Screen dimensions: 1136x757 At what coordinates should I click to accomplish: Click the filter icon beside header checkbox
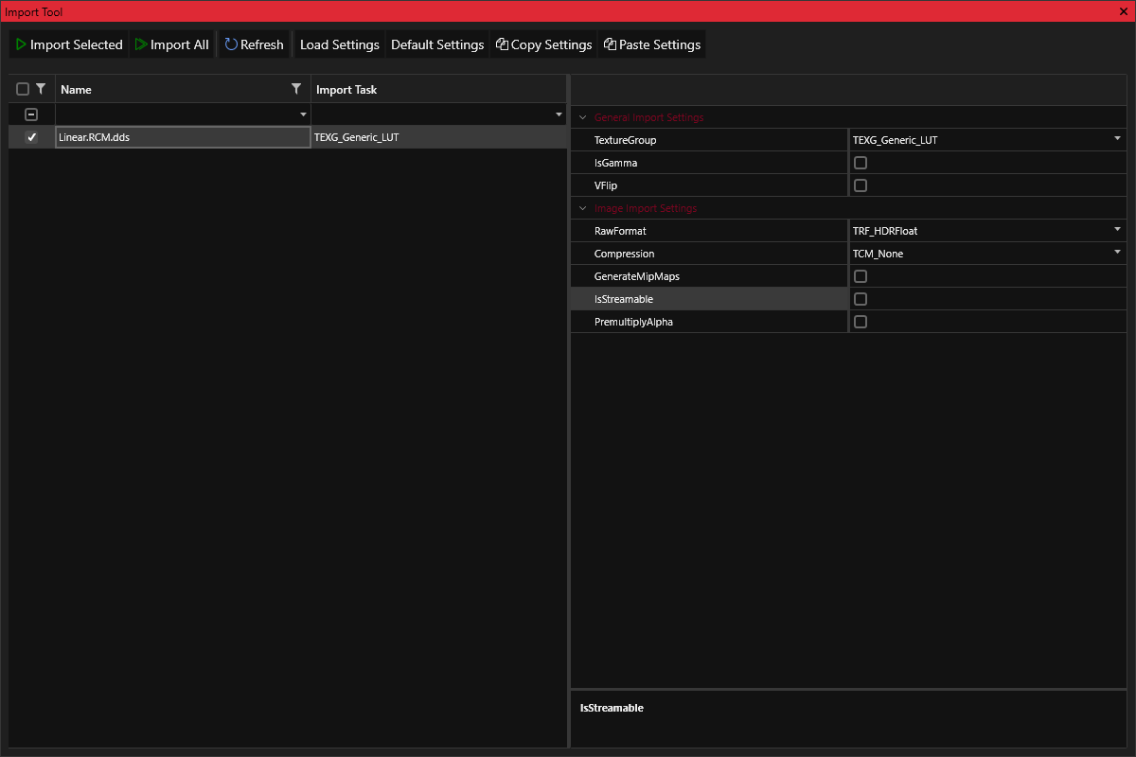[x=41, y=89]
